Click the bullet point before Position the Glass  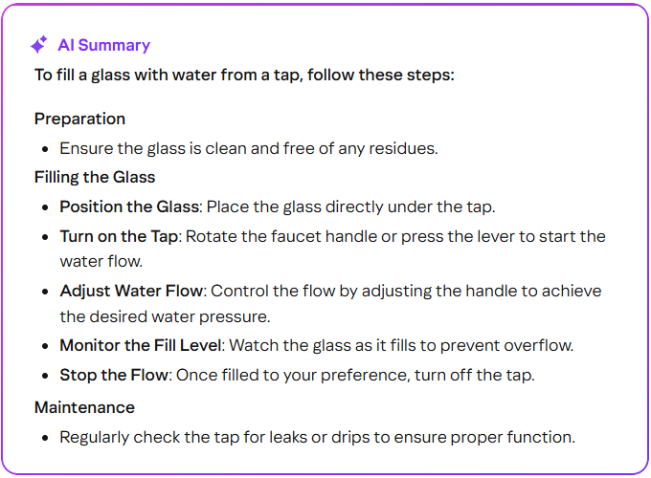pos(46,206)
